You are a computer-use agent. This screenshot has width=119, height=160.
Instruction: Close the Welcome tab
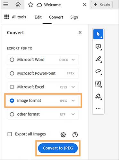tap(85, 4)
